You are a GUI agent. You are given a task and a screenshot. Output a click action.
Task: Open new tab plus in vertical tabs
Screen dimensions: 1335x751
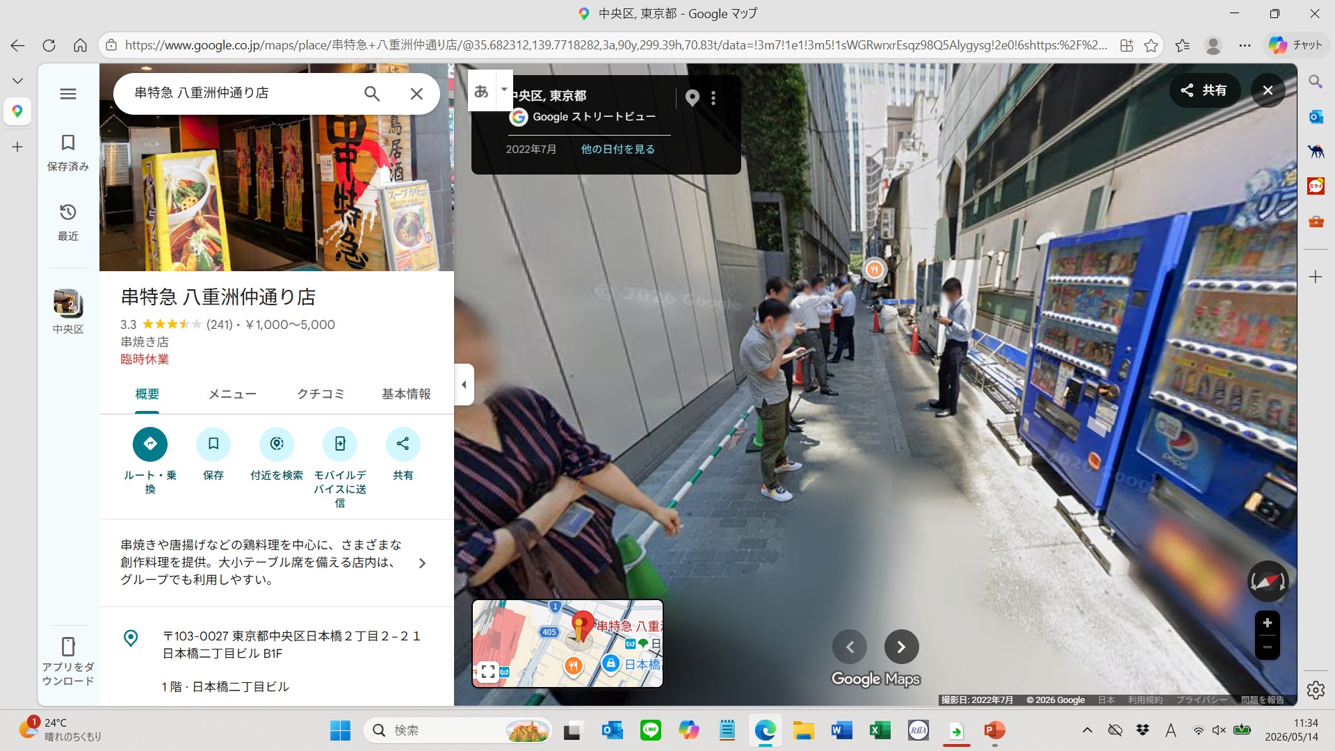(17, 147)
